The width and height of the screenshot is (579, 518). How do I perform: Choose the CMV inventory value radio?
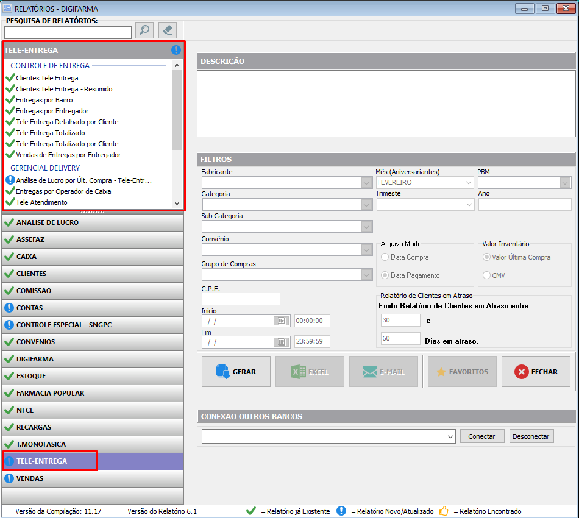click(x=486, y=275)
